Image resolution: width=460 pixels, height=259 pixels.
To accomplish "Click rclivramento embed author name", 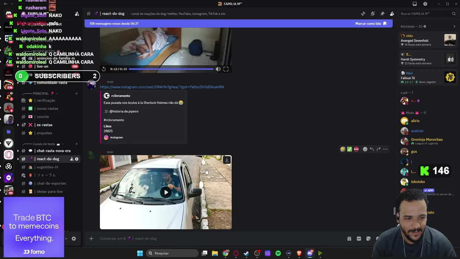I will click(x=121, y=96).
